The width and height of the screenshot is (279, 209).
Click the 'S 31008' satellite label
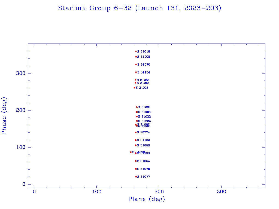pos(144,57)
